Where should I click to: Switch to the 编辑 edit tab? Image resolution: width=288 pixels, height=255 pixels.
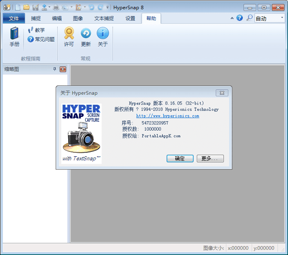[x=57, y=18]
